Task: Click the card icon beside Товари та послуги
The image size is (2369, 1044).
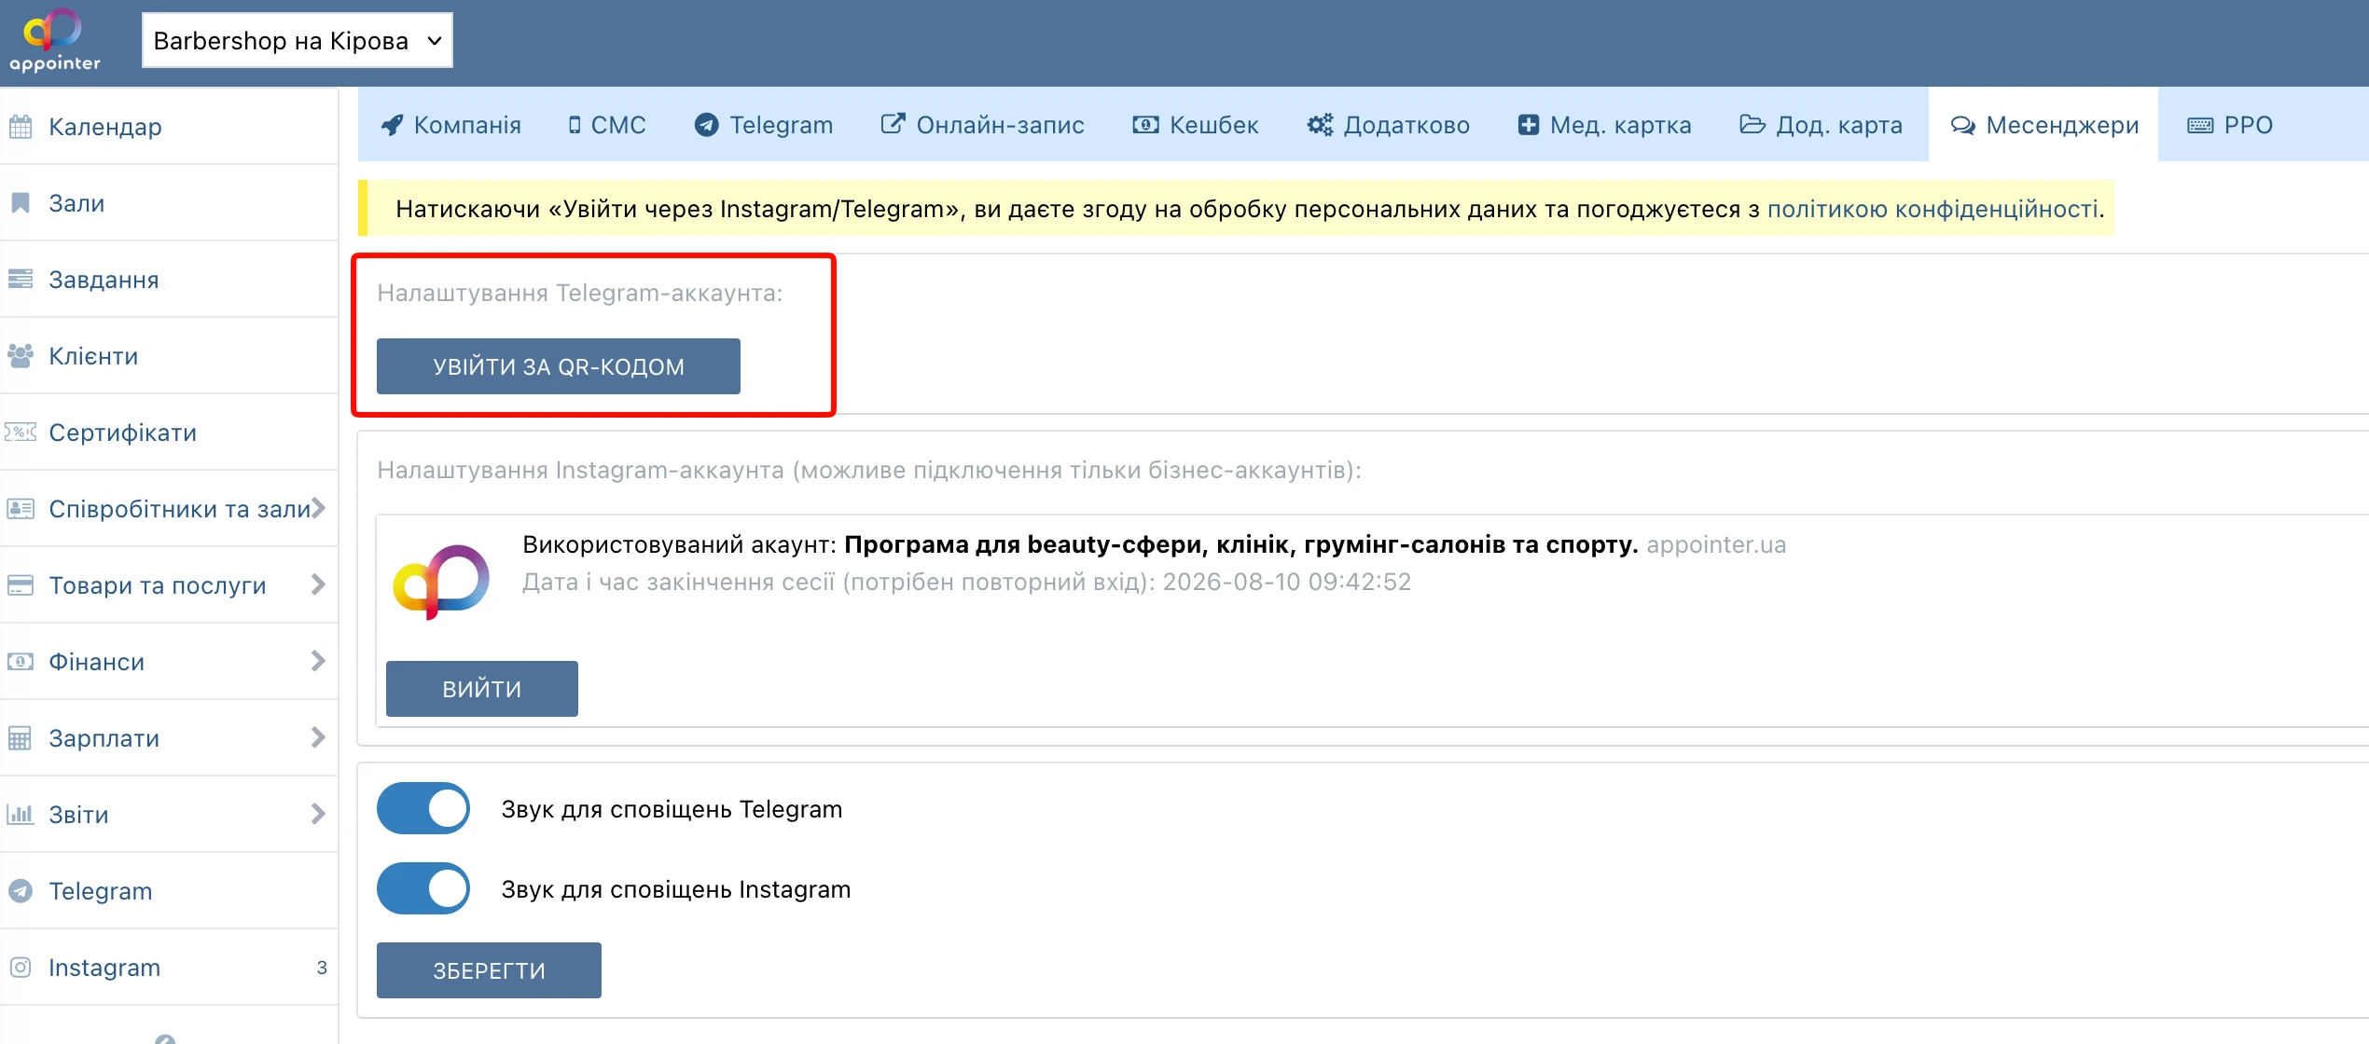Action: [x=21, y=585]
